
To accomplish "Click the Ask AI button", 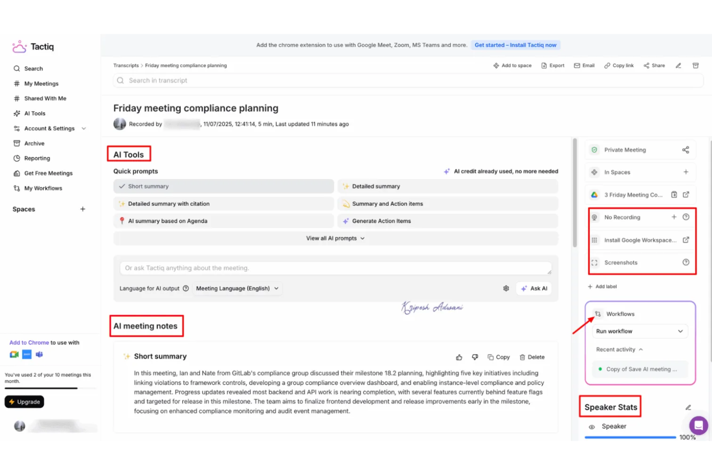I will click(534, 288).
